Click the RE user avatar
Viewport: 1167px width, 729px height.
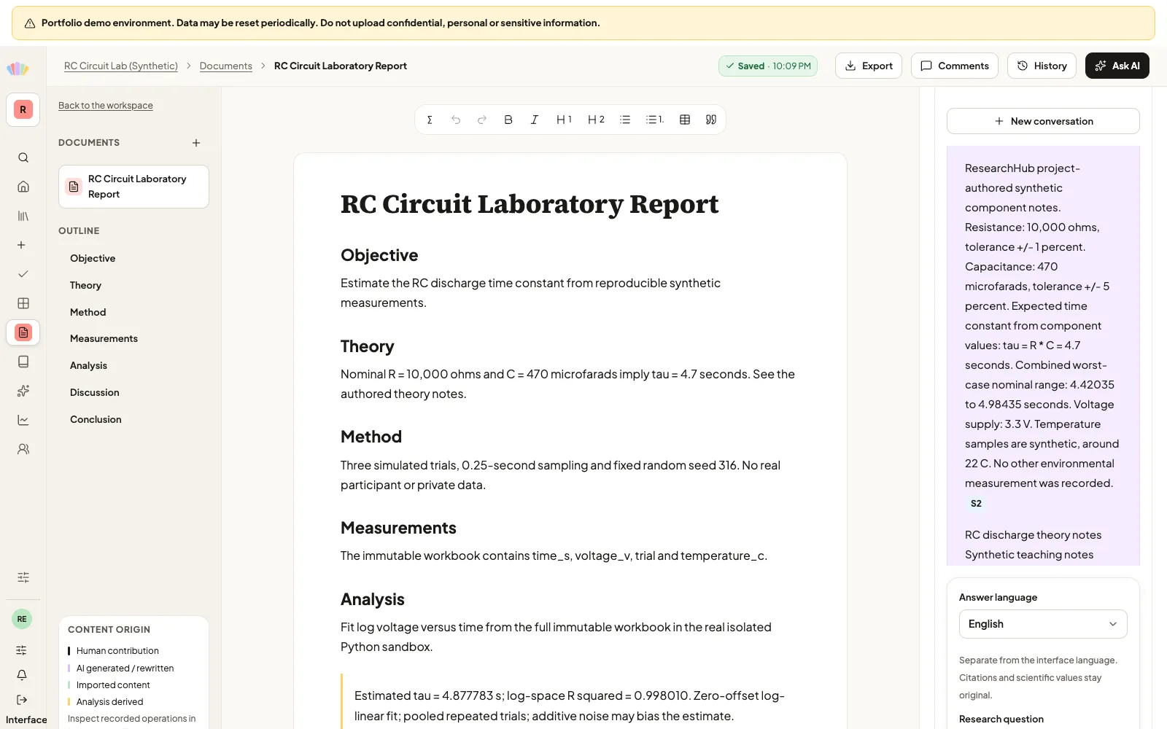[22, 619]
